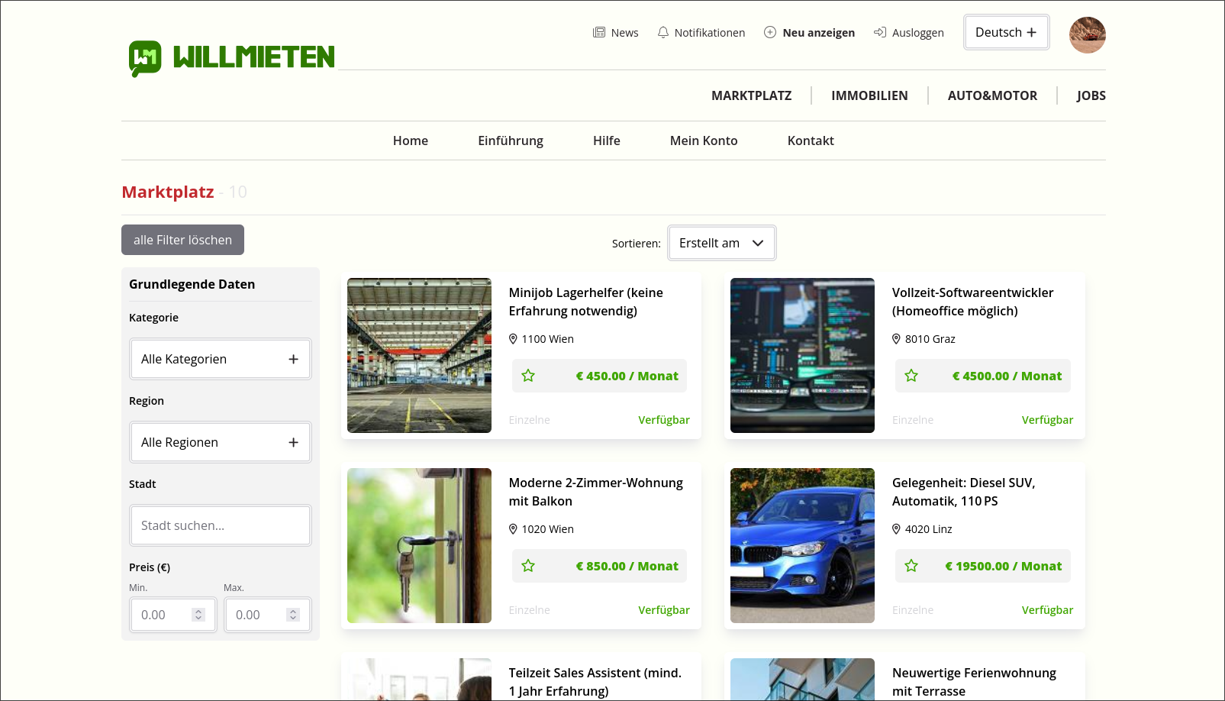This screenshot has height=701, width=1225.
Task: Open the Kontakt page link
Action: 810,141
